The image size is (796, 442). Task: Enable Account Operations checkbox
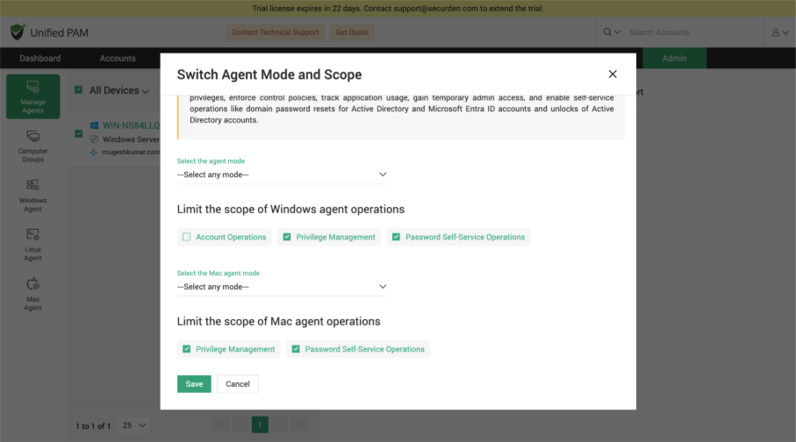[x=187, y=237]
